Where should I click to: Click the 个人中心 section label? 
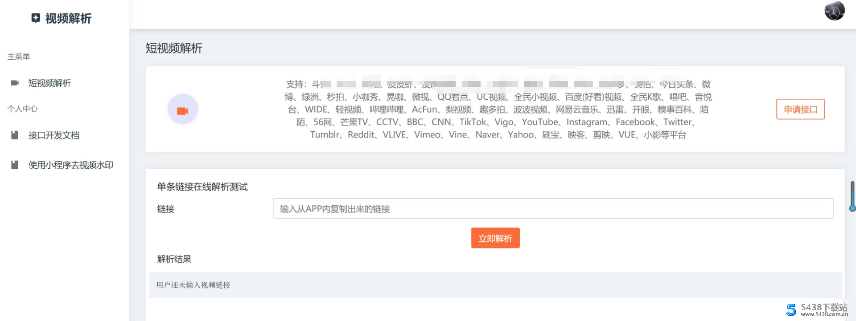pyautogui.click(x=22, y=109)
